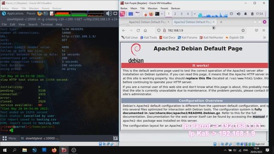Click the Debian logo on Apache page
The image size is (274, 154).
(x=136, y=53)
